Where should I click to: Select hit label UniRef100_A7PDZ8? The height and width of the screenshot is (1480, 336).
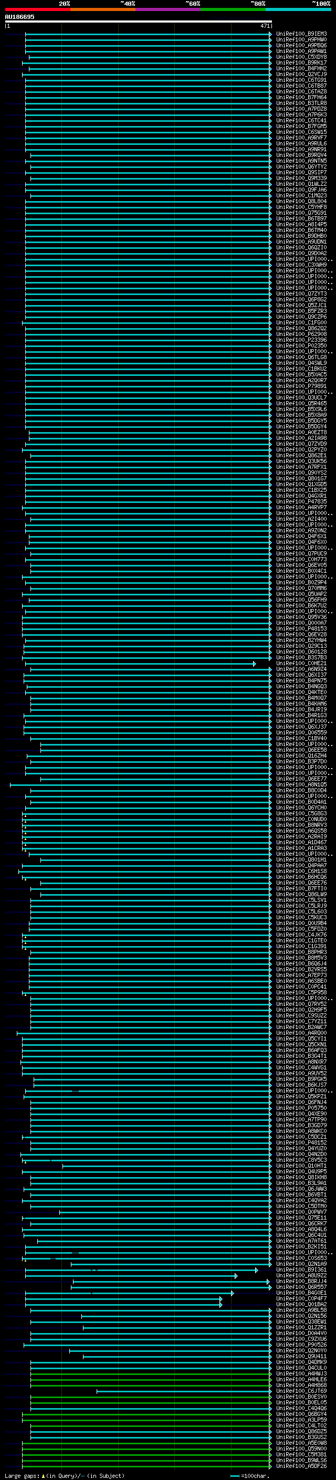tap(301, 109)
